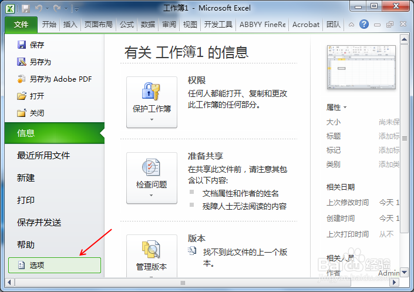Click the vertical scrollbar up arrow
414x292 pixels.
[404, 39]
